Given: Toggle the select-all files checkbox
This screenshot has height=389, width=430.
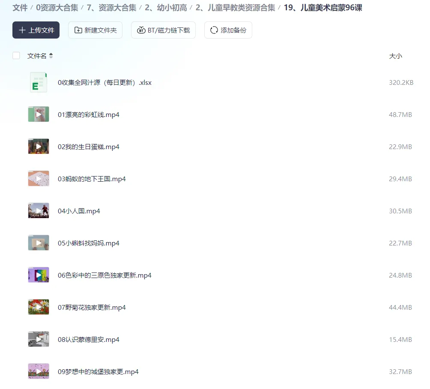Looking at the screenshot, I should [x=16, y=56].
